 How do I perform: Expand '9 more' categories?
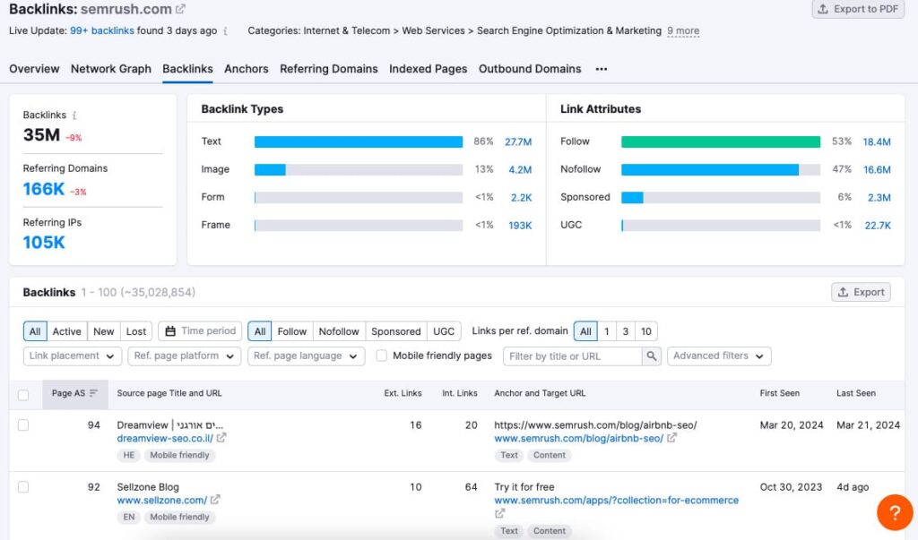(x=683, y=31)
